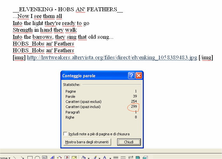Click the Paragrafi label
Screen dimensions: 222x159
click(x=73, y=112)
